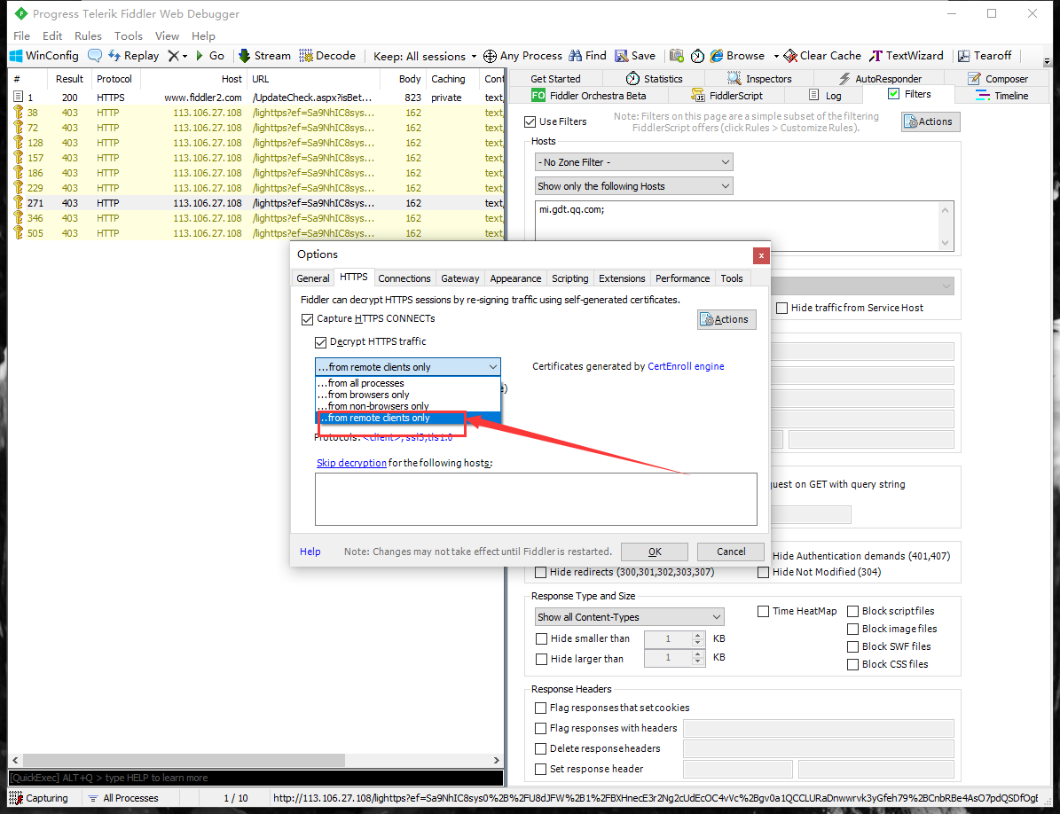Enable Hide traffic from Service Host

click(x=782, y=308)
